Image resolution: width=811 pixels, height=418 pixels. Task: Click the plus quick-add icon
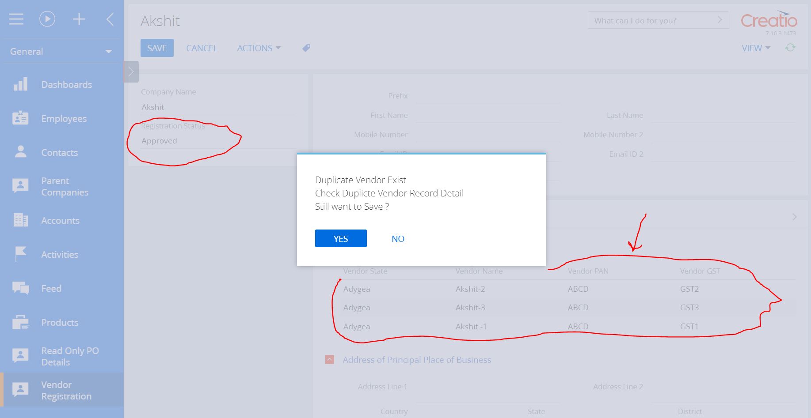point(79,19)
